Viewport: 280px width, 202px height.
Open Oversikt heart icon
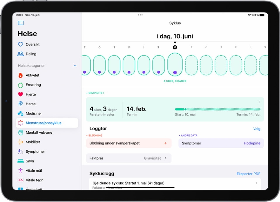20,44
